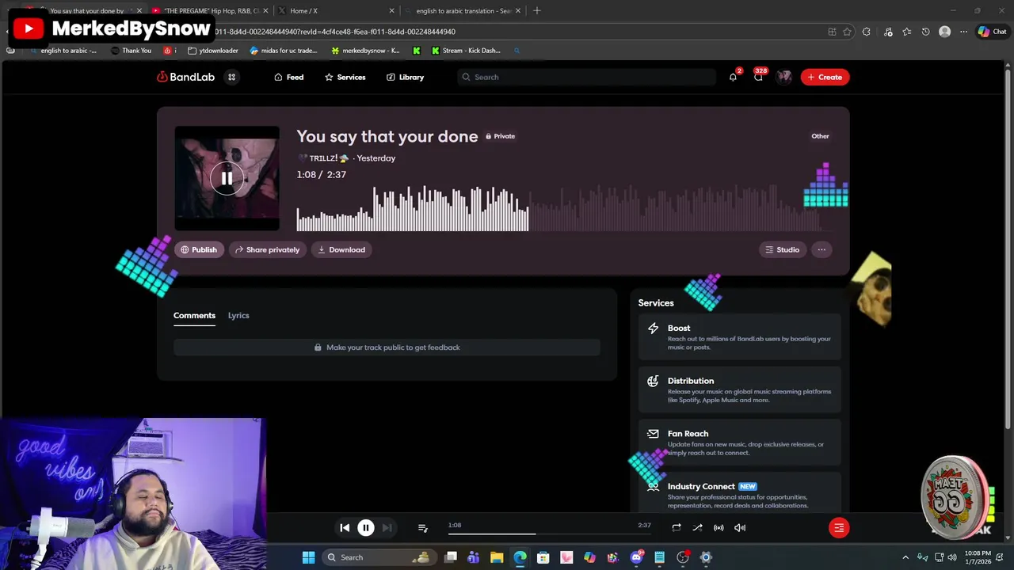Open the notifications bell

pyautogui.click(x=733, y=77)
